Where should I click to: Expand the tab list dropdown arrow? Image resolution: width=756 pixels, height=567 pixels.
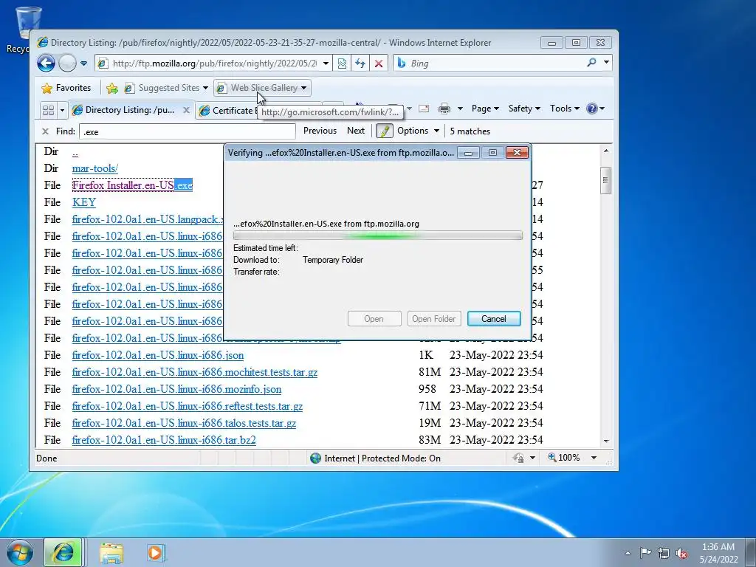[62, 111]
